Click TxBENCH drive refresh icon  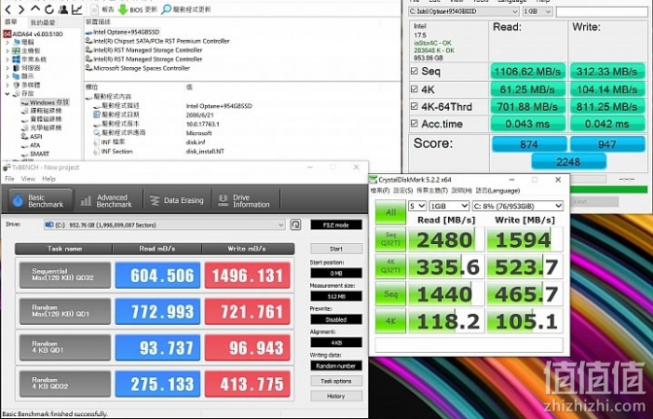[295, 225]
